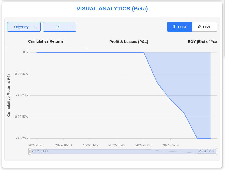Switch to TEST mode
Screen dimensions: 225x170
pyautogui.click(x=180, y=27)
